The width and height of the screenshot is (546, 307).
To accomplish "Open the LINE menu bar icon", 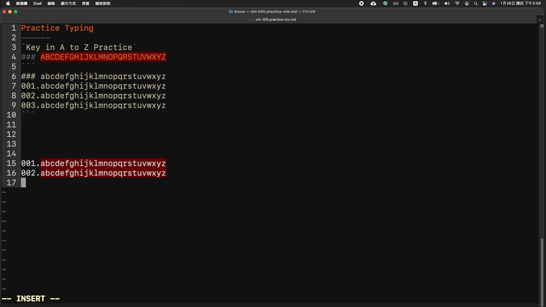I will coord(385,3).
